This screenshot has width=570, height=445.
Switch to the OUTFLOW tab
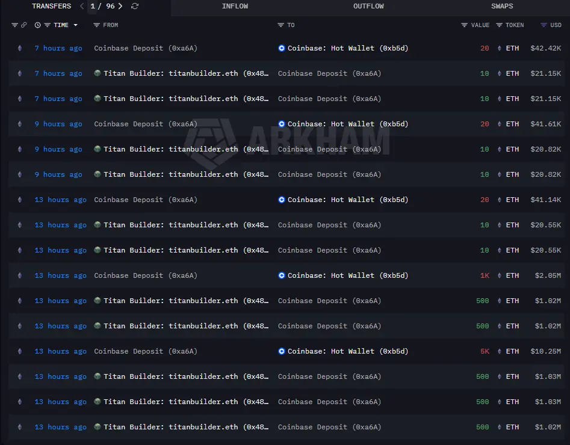point(368,6)
